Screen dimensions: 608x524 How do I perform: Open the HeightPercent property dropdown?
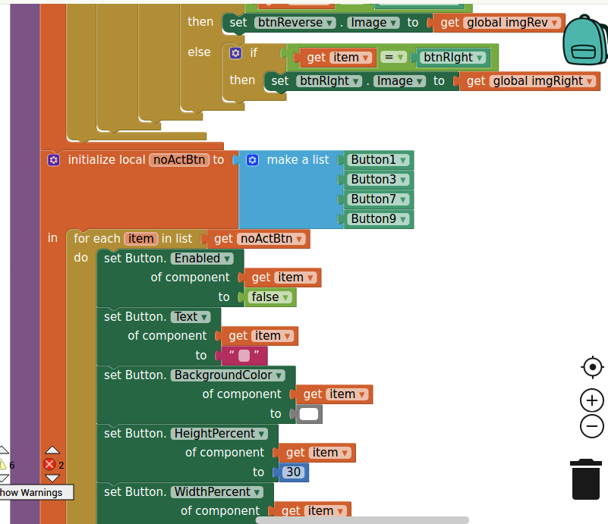(x=262, y=434)
